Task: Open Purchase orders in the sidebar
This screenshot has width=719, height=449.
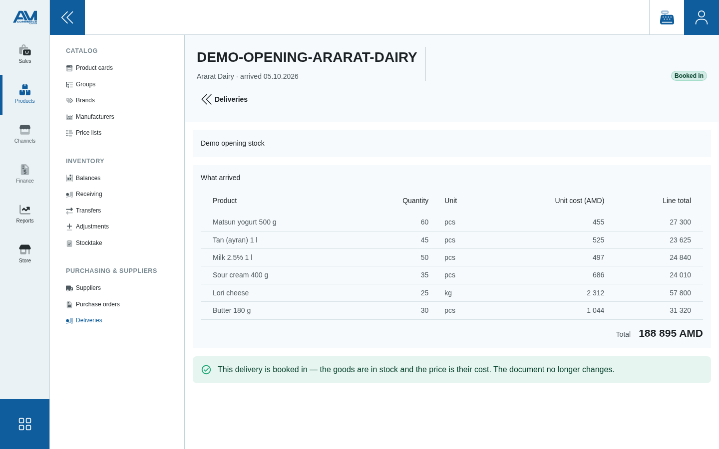Action: [98, 304]
